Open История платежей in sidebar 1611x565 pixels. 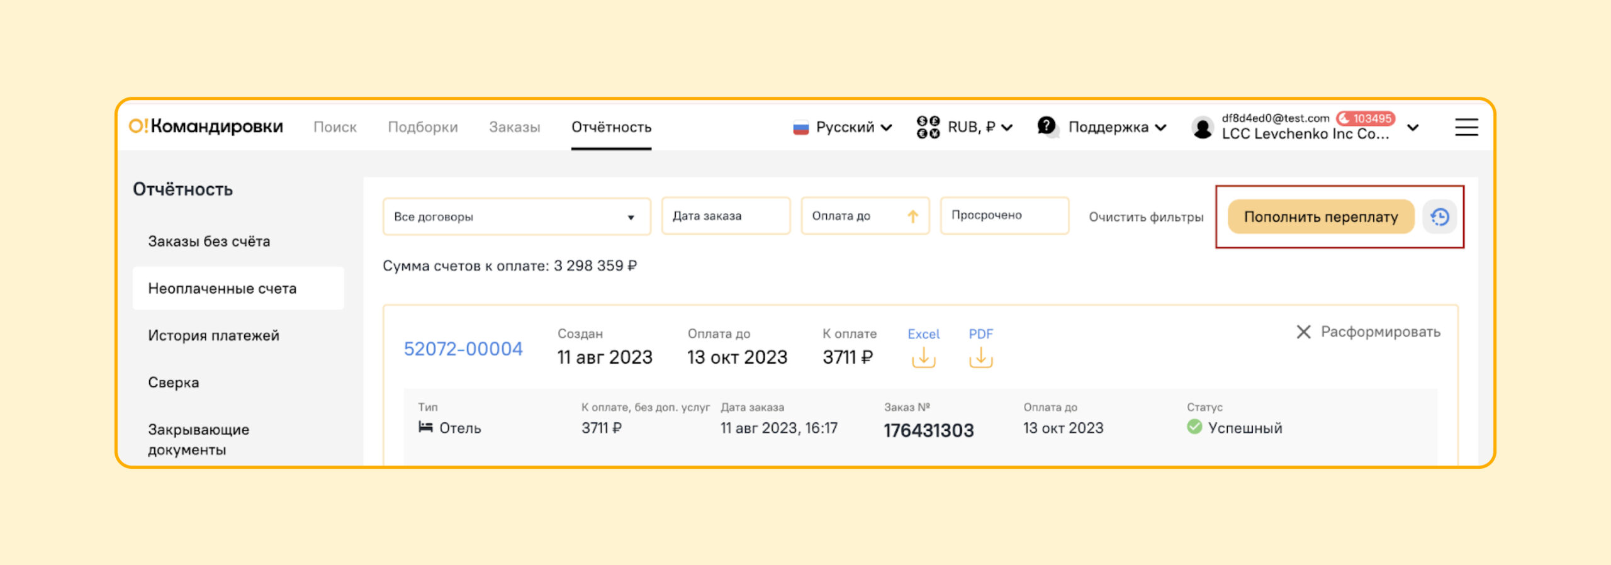pos(213,335)
